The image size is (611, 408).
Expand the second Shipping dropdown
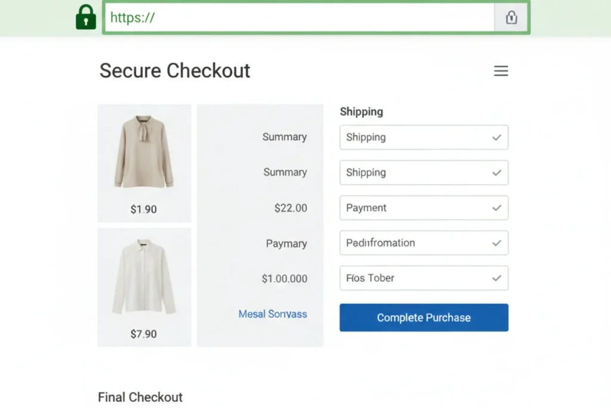point(424,173)
